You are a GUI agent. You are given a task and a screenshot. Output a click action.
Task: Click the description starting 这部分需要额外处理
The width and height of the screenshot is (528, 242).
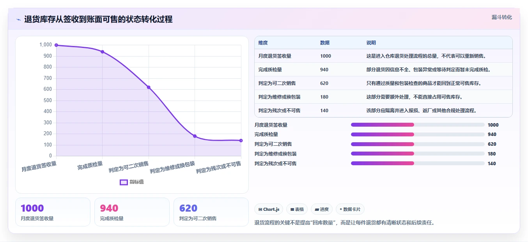[x=414, y=97]
